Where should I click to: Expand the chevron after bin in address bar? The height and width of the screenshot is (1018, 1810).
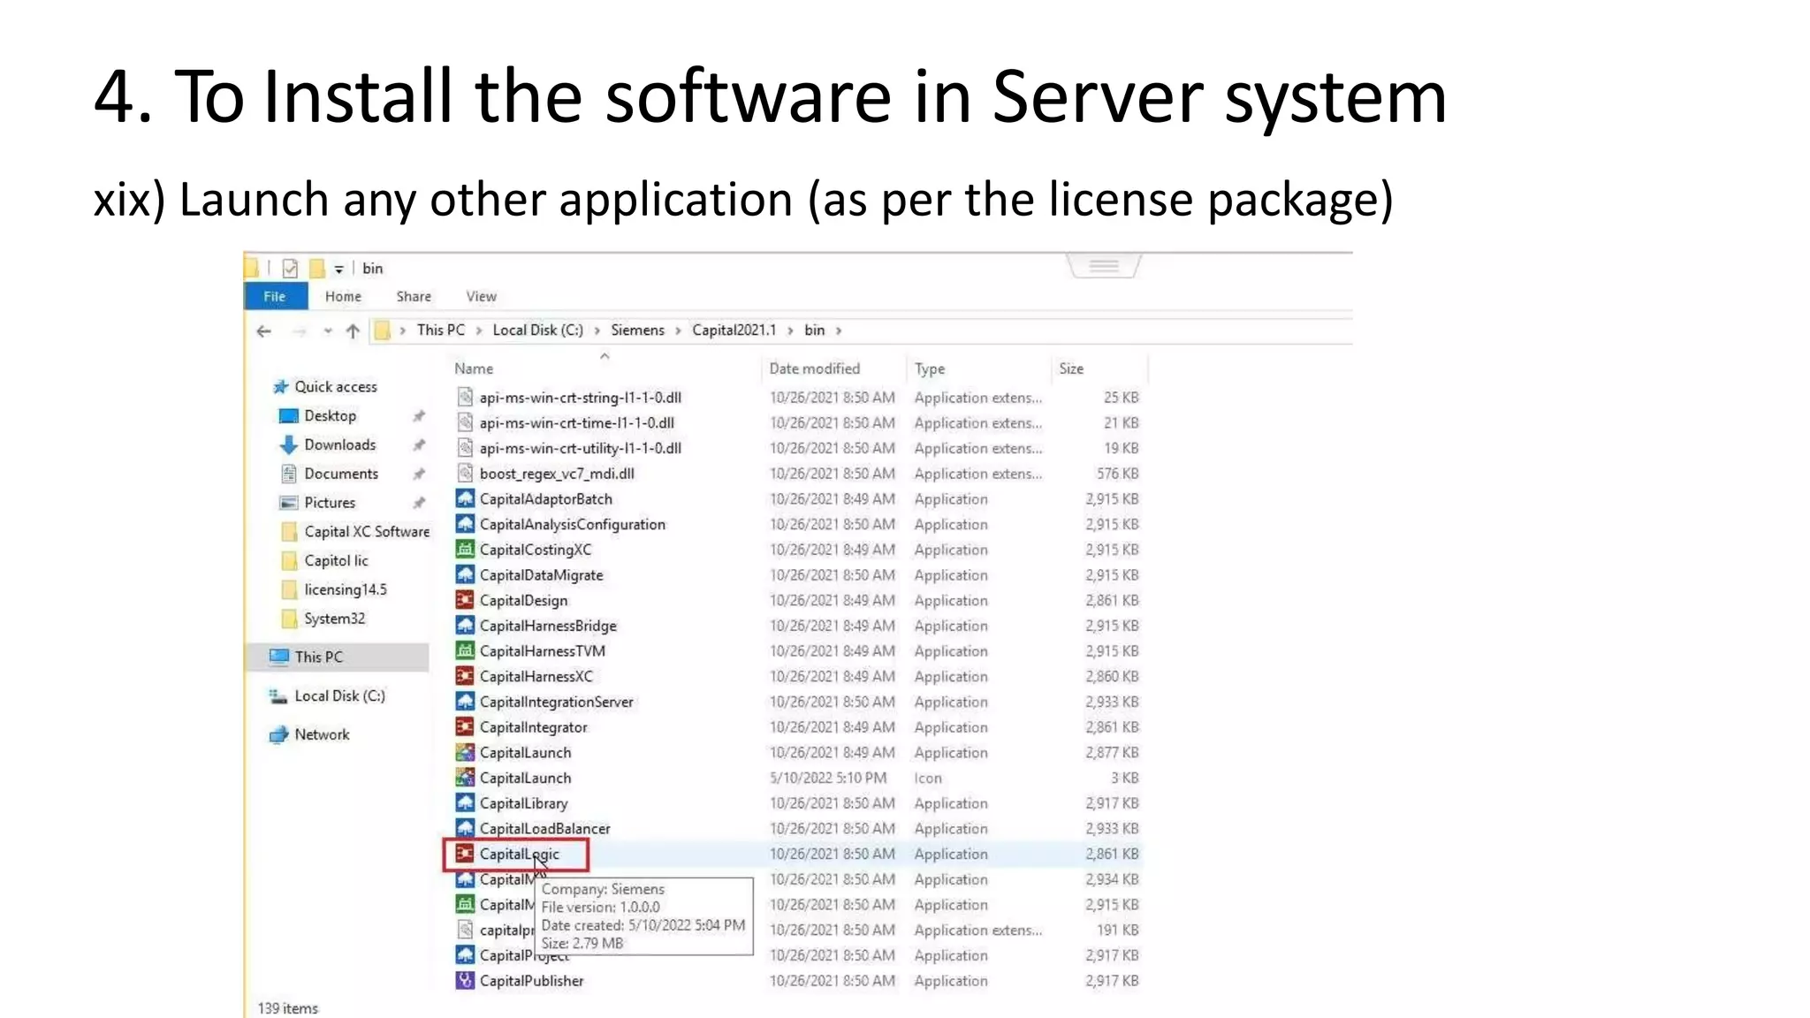[839, 330]
